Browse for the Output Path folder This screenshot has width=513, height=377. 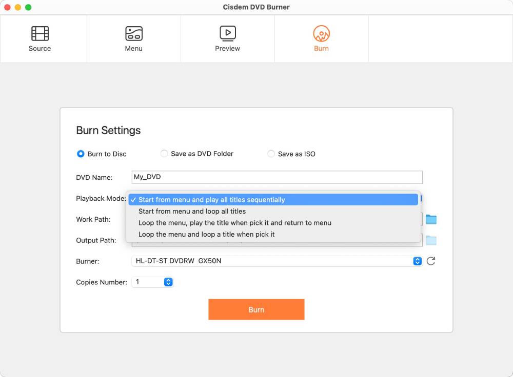pos(431,240)
